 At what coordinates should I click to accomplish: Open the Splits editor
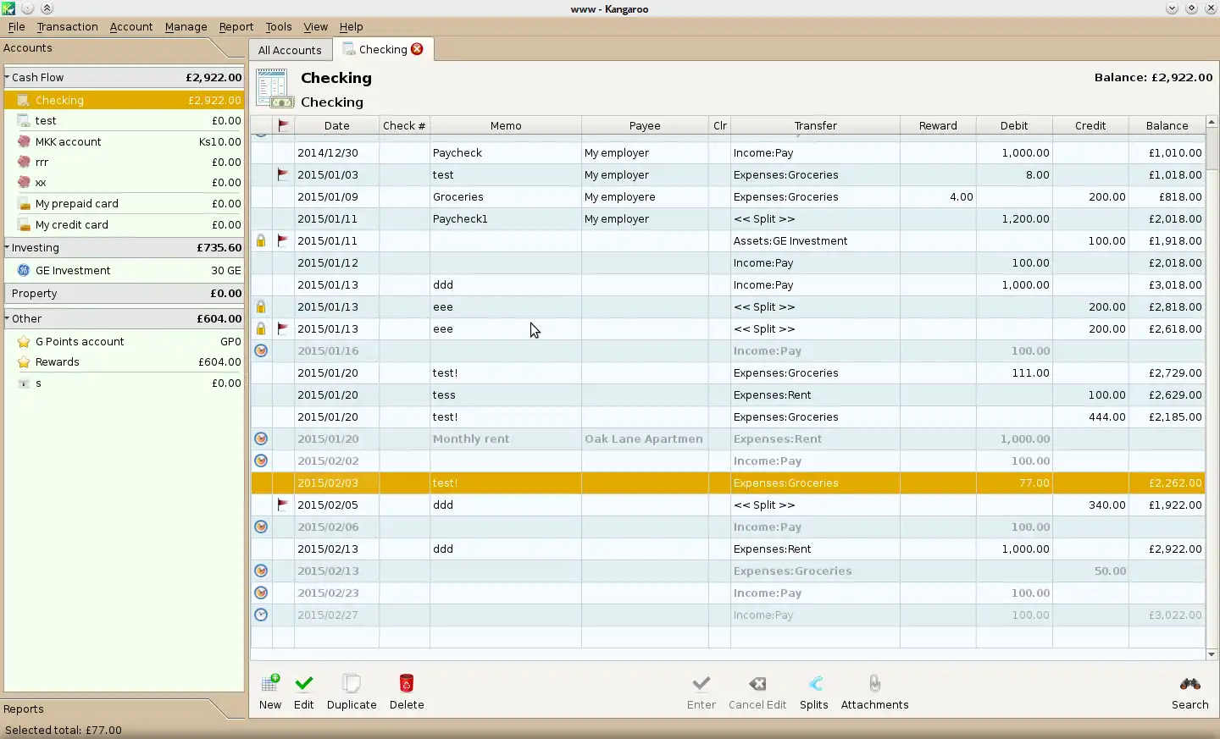pos(813,684)
